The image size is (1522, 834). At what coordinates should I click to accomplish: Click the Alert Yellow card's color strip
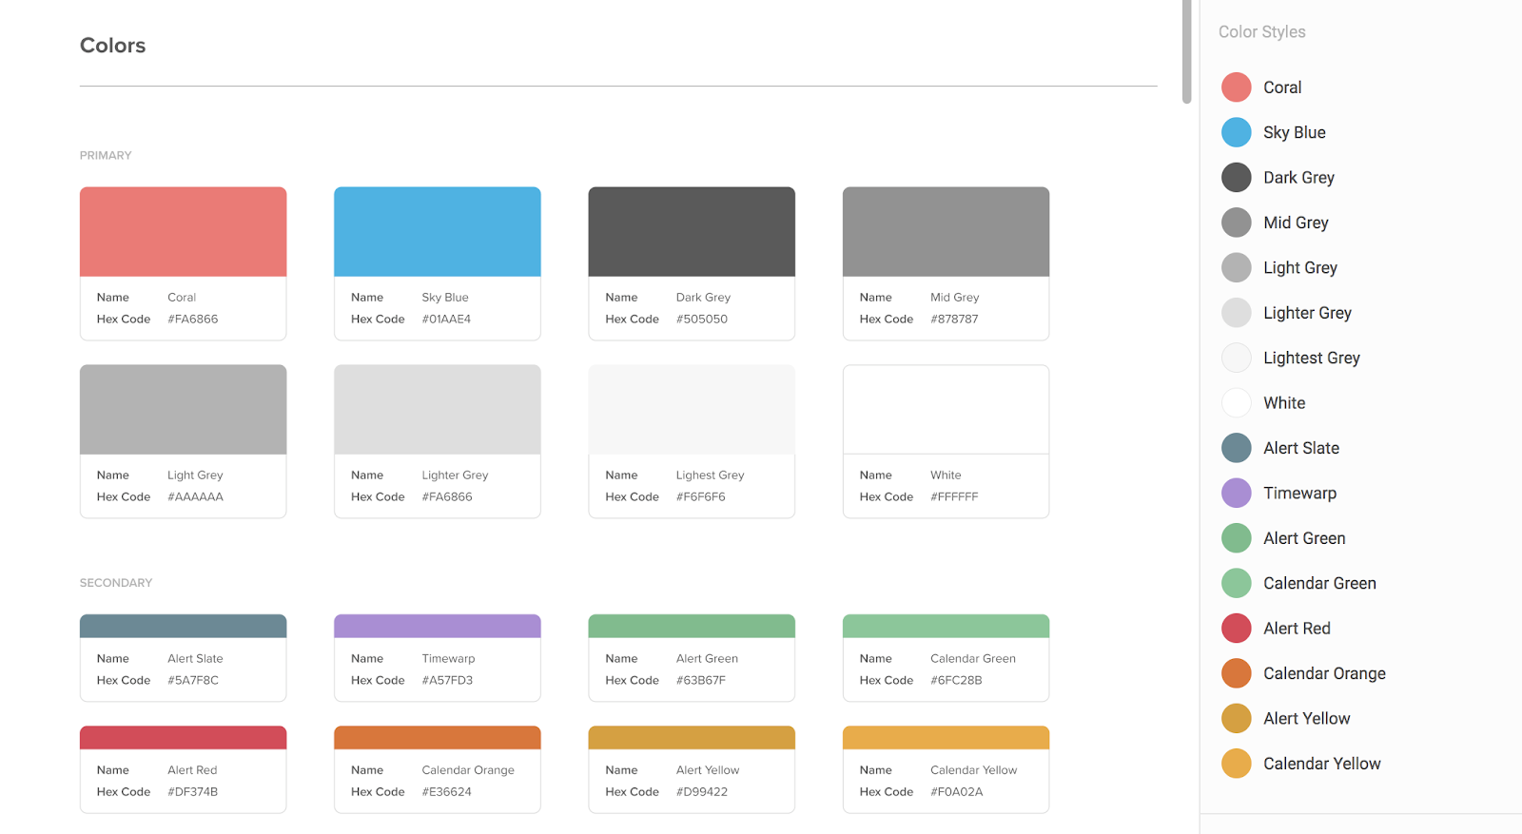[x=692, y=738]
